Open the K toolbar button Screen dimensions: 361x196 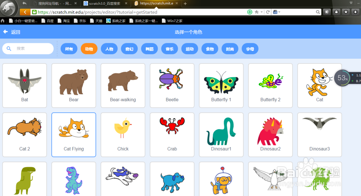pos(327,12)
